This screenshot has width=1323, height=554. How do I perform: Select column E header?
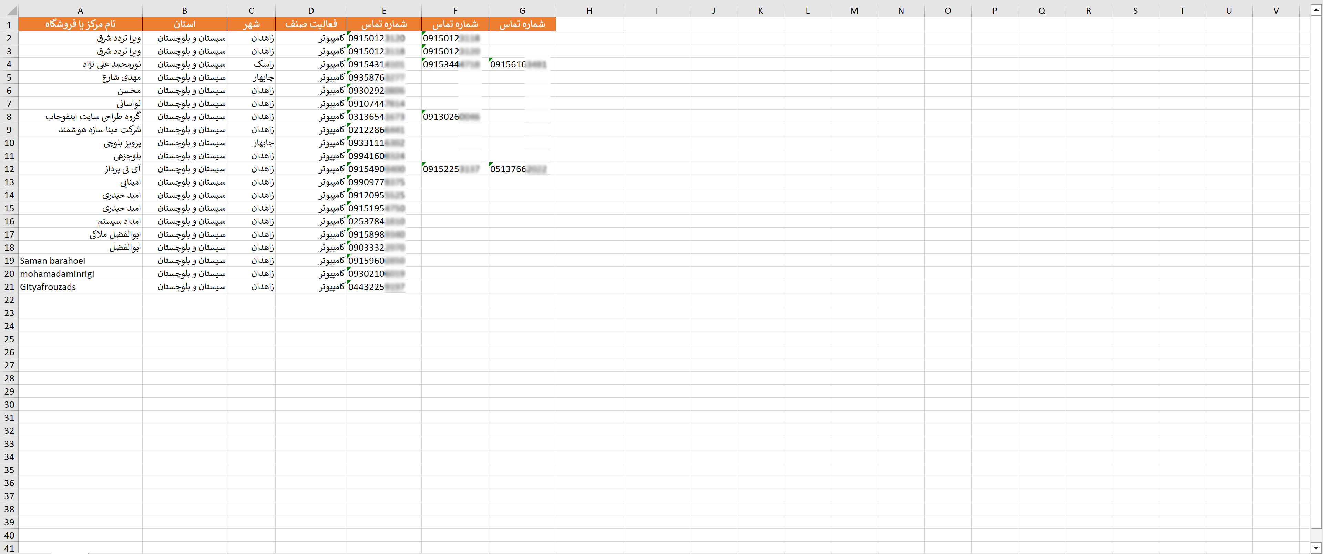coord(384,11)
